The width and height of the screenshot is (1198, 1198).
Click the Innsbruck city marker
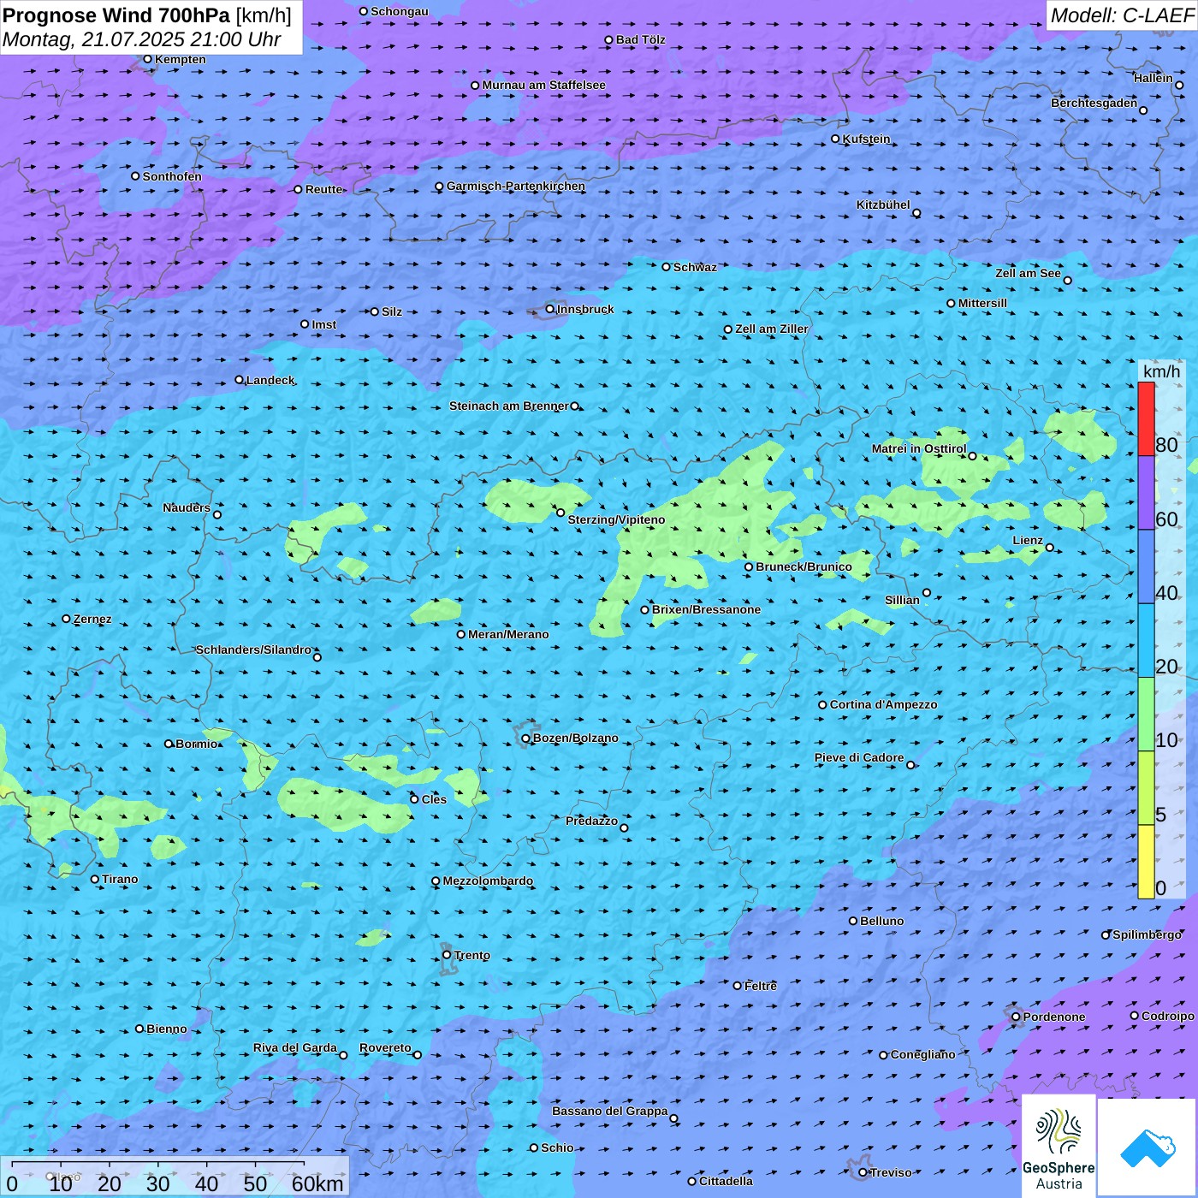[549, 309]
